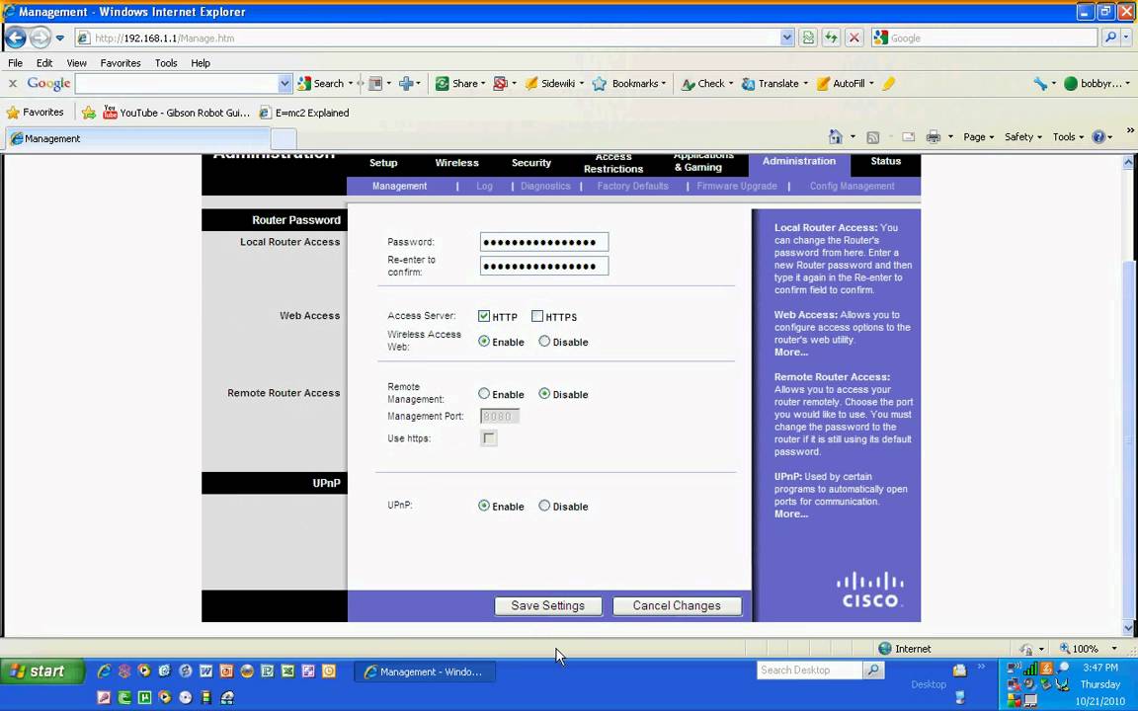Image resolution: width=1138 pixels, height=711 pixels.
Task: Expand the command bar Tools dropdown
Action: (x=1068, y=136)
